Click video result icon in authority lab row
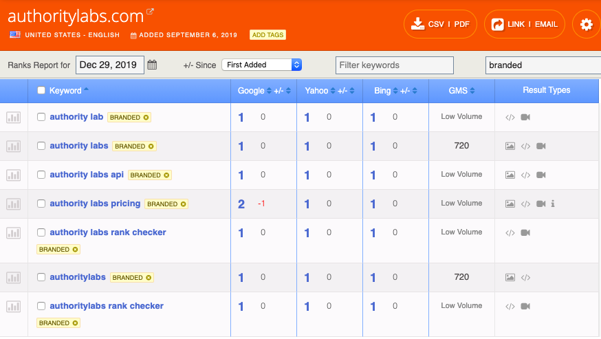Viewport: 601px width, 339px height. pyautogui.click(x=525, y=117)
